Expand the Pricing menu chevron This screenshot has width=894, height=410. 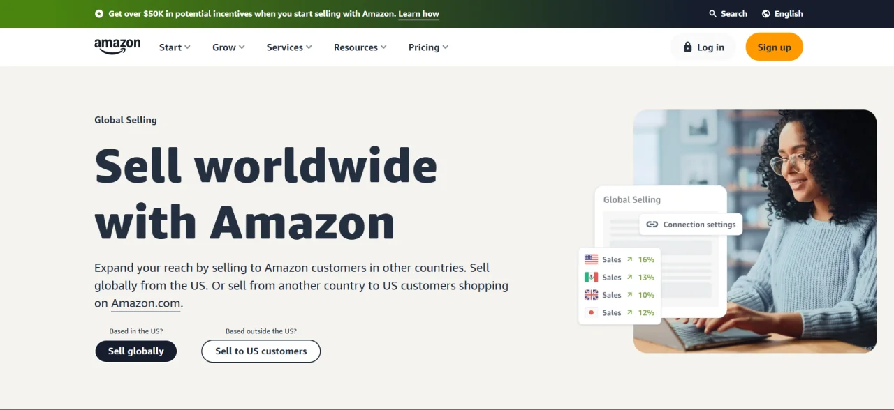click(446, 47)
